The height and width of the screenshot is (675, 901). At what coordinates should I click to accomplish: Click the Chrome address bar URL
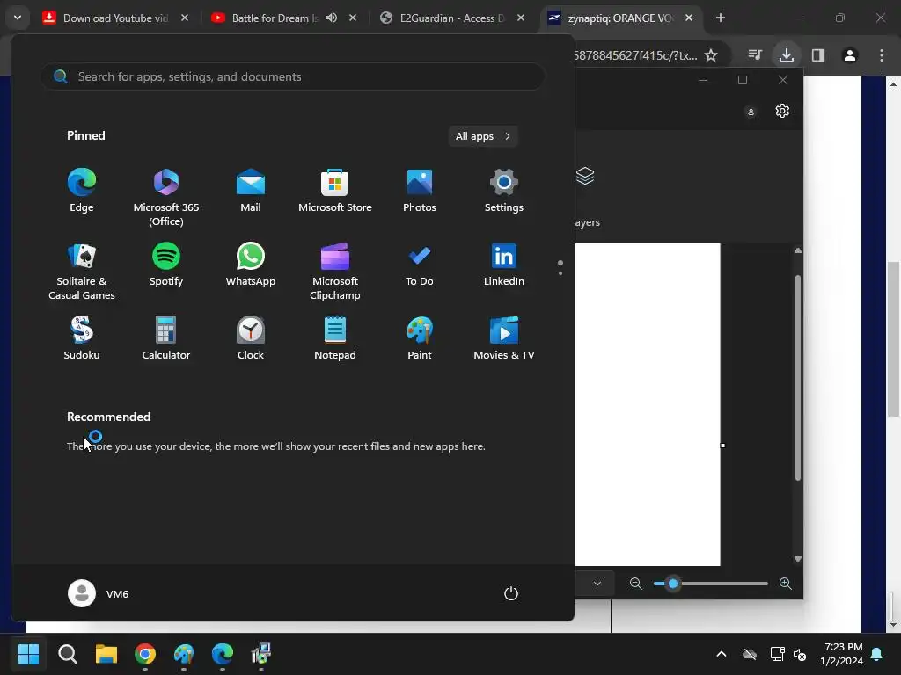(x=635, y=55)
